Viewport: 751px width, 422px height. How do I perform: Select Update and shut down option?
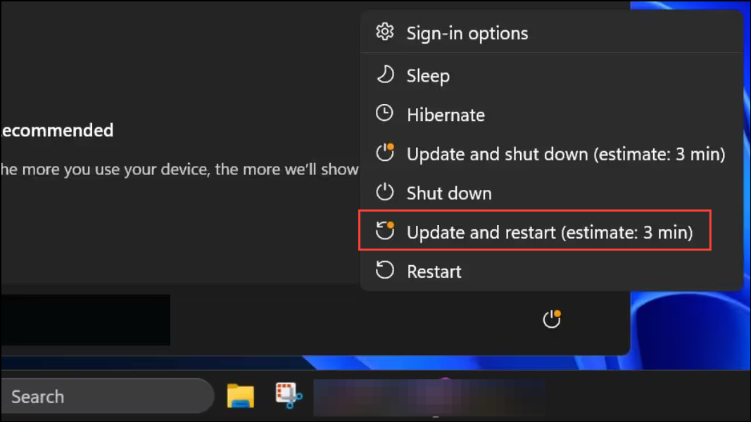coord(551,154)
